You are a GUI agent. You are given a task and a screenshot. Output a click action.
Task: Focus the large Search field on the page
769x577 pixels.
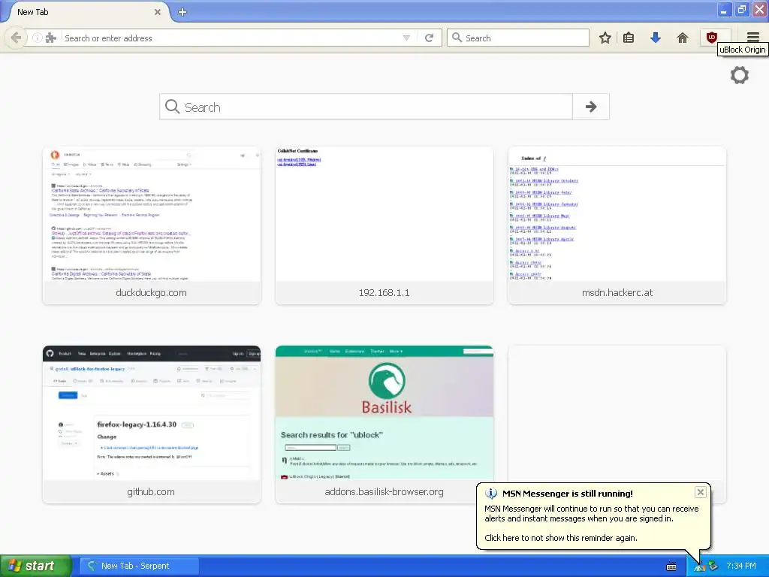click(366, 107)
